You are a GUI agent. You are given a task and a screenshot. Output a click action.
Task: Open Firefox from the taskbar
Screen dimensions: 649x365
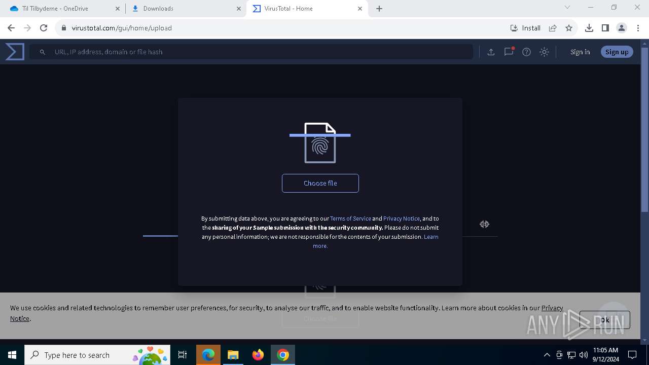(x=258, y=355)
